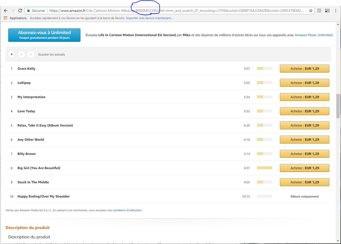
Task: Buy Grace Kelly for EUR 1,29
Action: click(304, 69)
